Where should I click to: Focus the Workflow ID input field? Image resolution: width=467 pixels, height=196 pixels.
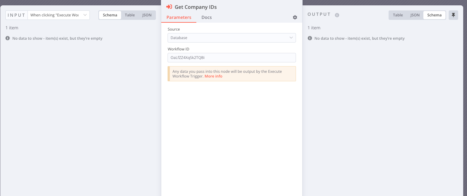coord(231,58)
